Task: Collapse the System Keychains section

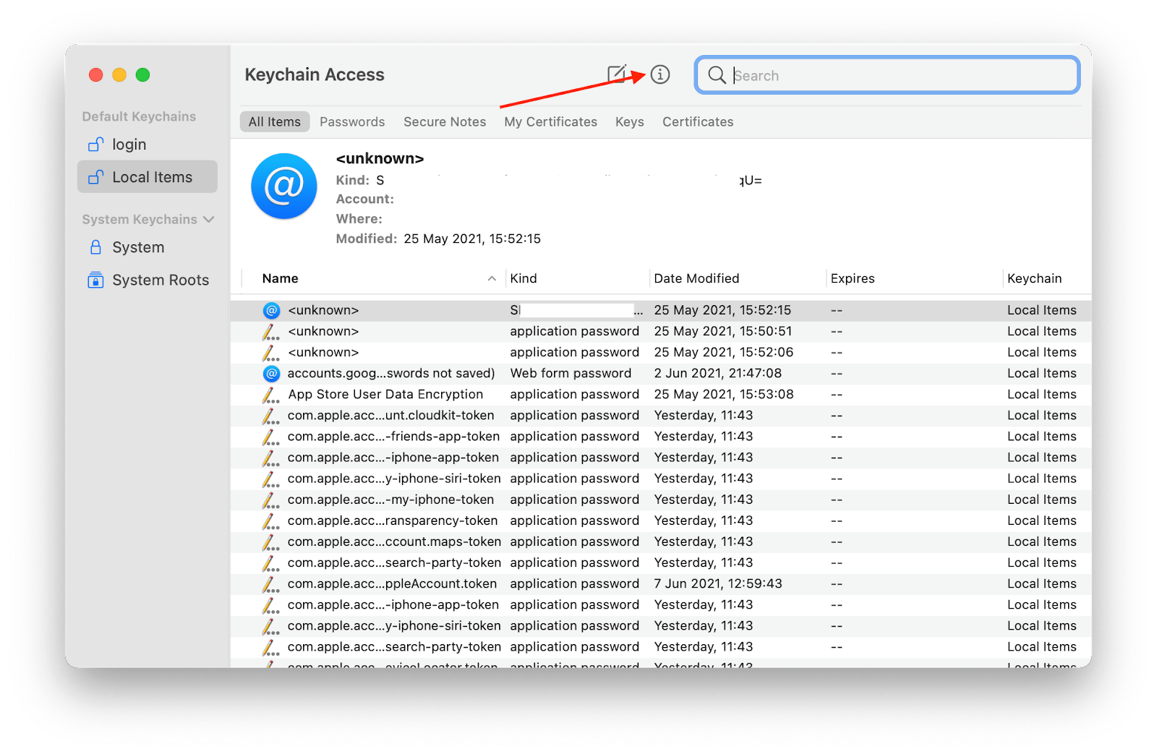Action: point(209,219)
